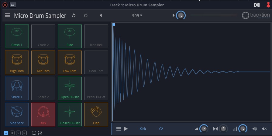
Task: Select the empty Floor Tom pad
Action: click(96, 62)
